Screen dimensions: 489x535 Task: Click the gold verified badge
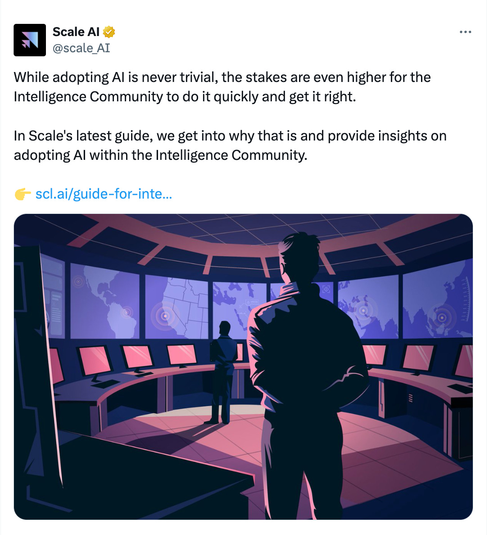click(109, 32)
